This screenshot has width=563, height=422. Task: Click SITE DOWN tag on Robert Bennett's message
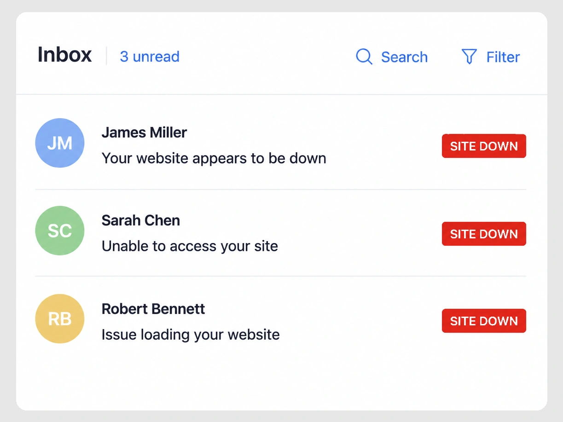[x=484, y=321]
